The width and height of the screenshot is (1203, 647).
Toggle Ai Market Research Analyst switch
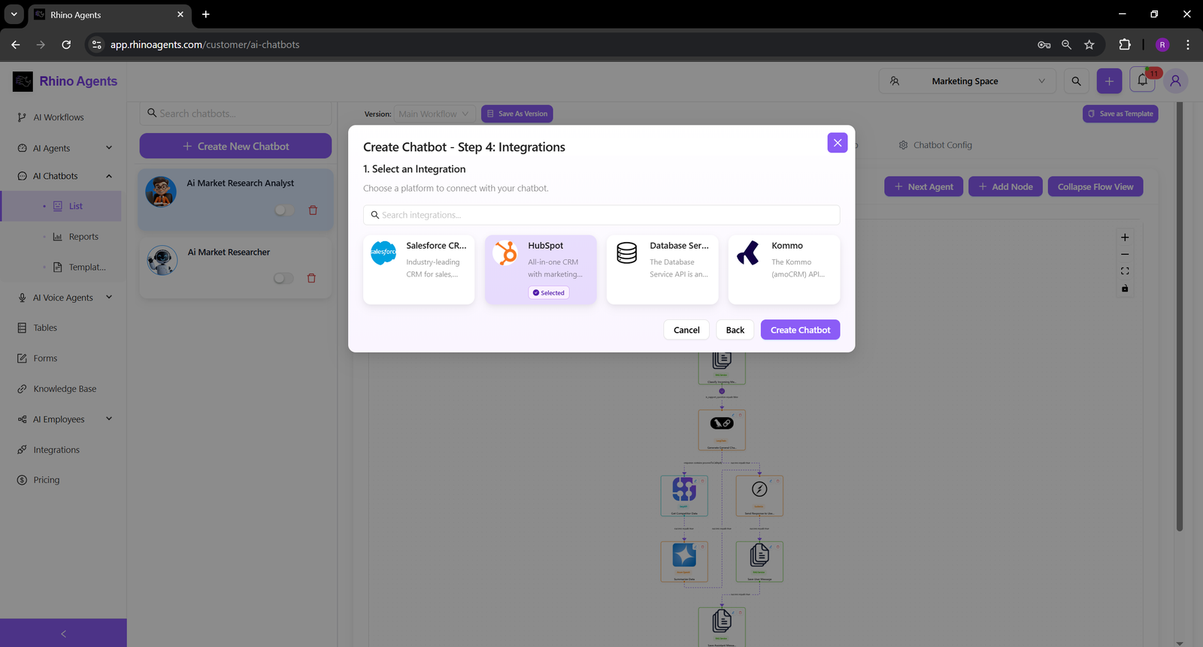click(284, 210)
